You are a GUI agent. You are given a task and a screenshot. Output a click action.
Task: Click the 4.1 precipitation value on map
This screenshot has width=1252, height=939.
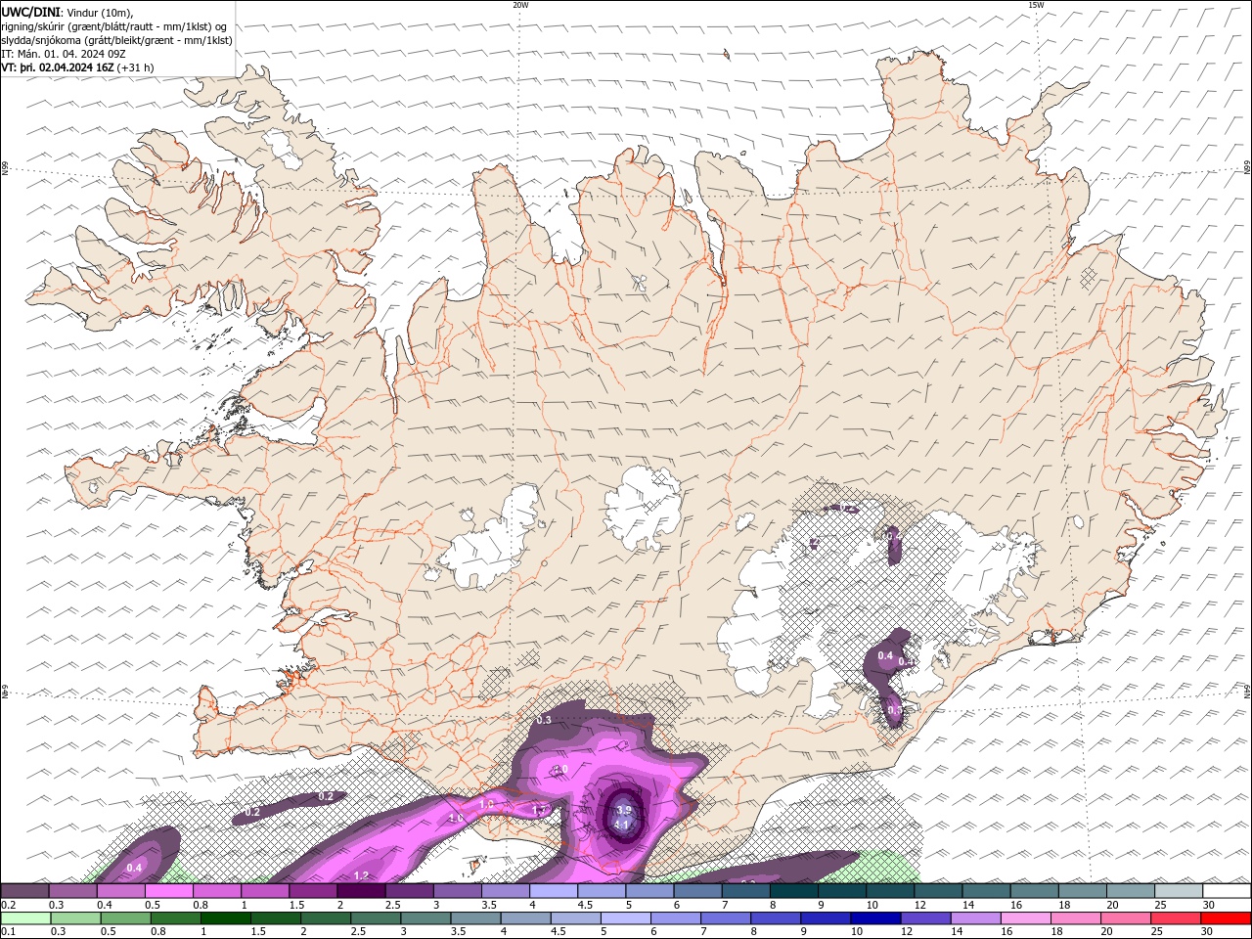click(x=621, y=825)
